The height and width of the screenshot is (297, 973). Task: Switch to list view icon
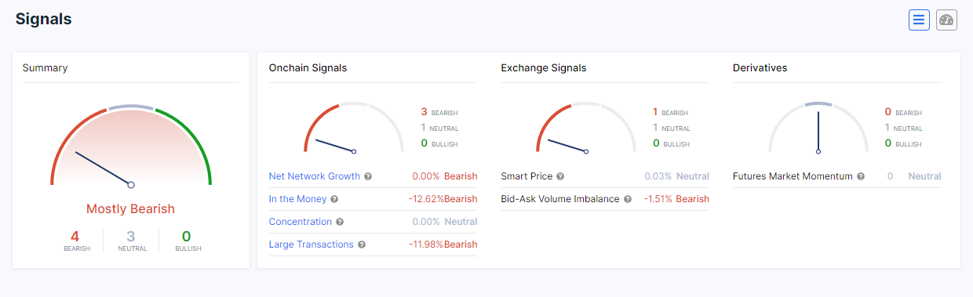919,20
